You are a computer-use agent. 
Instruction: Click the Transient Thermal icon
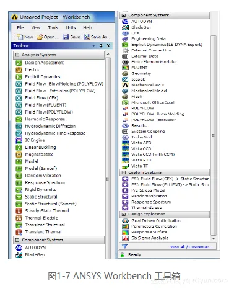click(19, 232)
